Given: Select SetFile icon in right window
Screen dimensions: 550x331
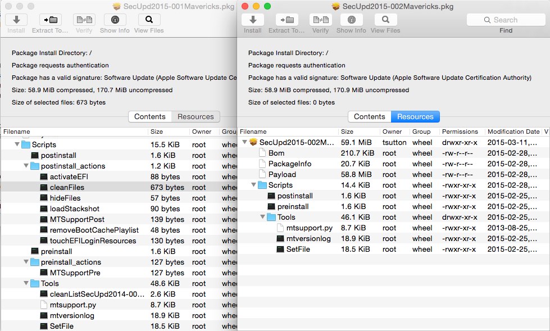Looking at the screenshot, I should click(280, 249).
